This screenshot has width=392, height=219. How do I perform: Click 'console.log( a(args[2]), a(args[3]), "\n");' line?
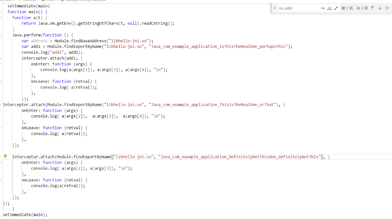(x=82, y=169)
